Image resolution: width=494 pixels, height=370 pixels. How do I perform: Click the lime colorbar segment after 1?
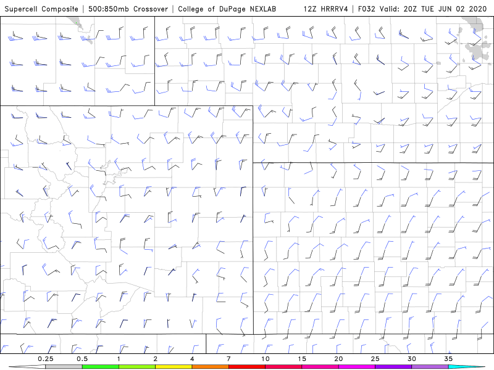pos(137,367)
